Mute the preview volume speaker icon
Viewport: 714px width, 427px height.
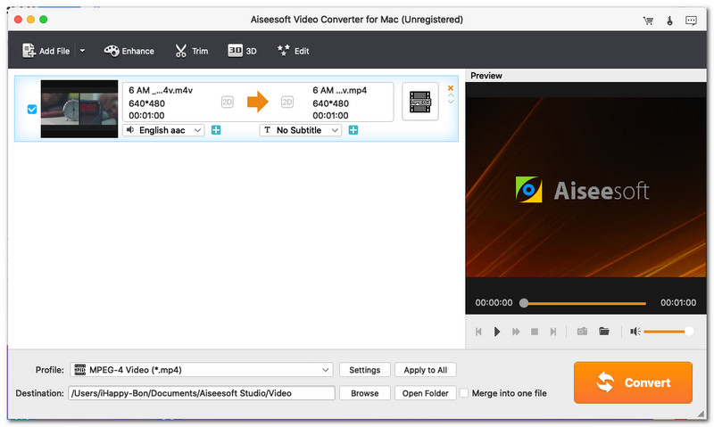[635, 332]
